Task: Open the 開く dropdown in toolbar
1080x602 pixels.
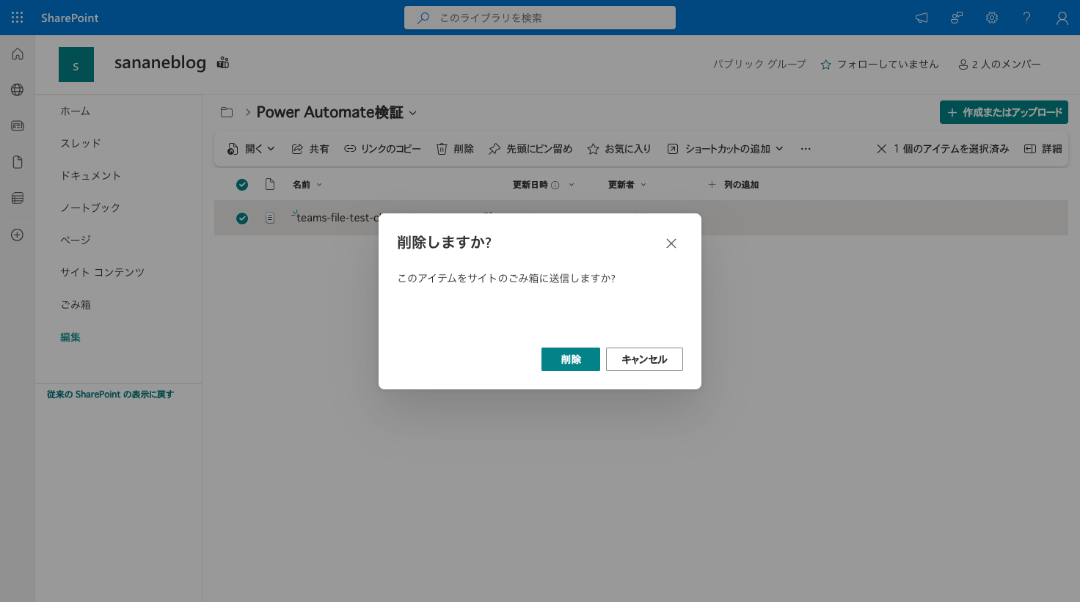Action: click(251, 149)
